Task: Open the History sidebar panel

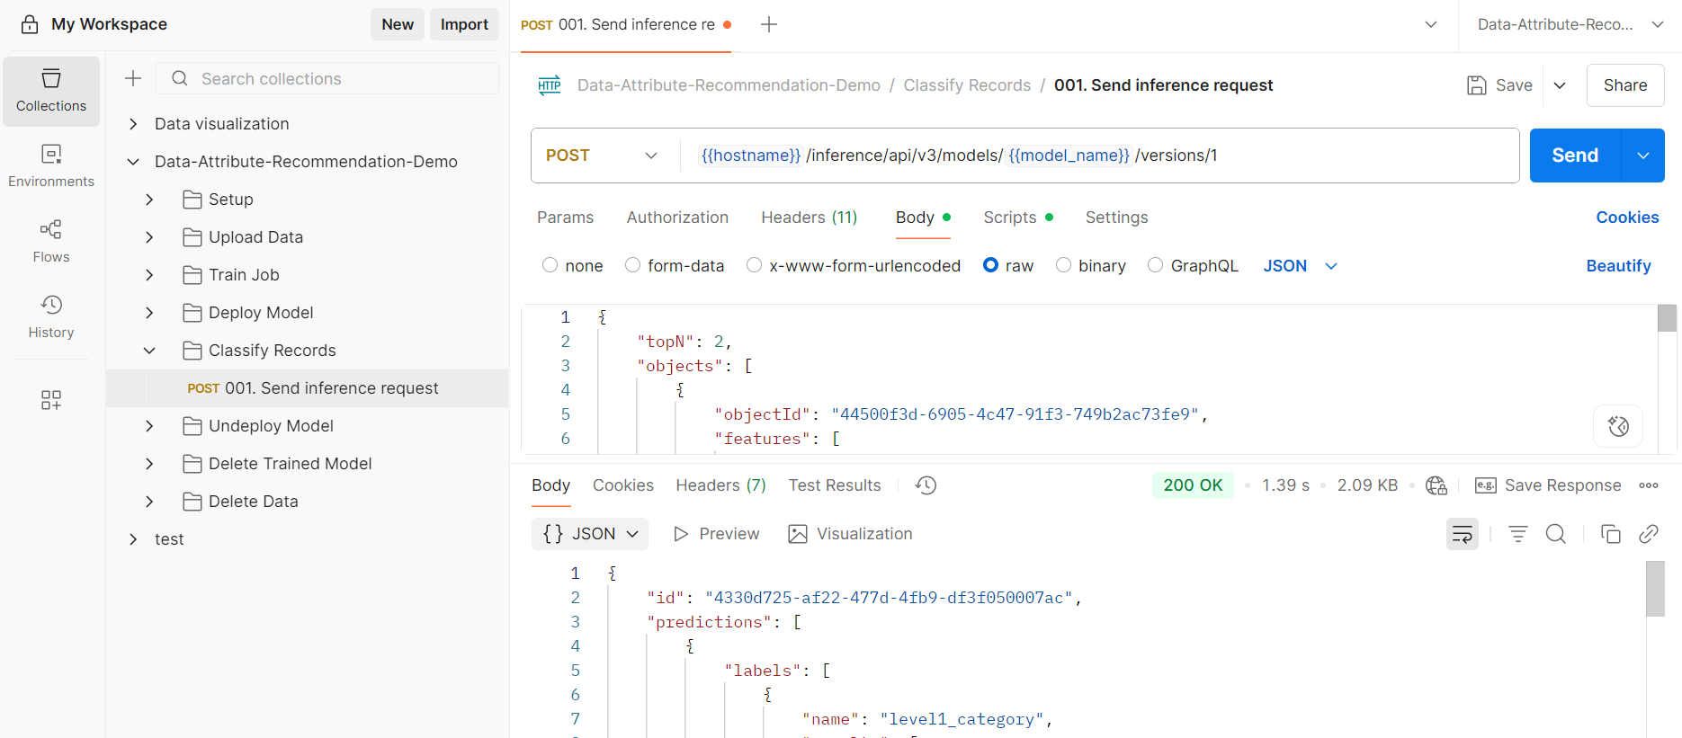Action: coord(51,317)
